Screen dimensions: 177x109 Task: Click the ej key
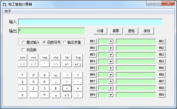coord(56,75)
